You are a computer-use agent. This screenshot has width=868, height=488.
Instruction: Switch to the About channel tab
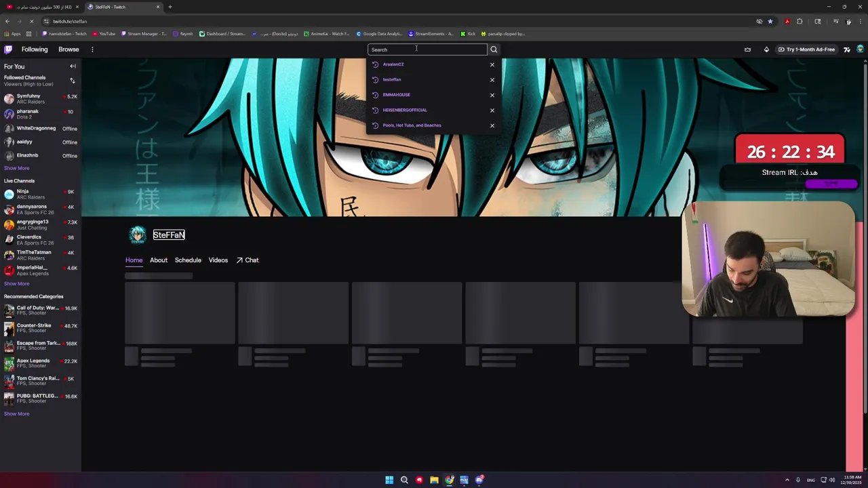click(159, 260)
